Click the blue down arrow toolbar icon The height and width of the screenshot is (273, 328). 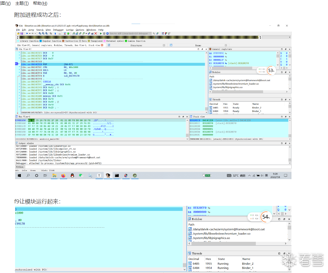pos(55,33)
